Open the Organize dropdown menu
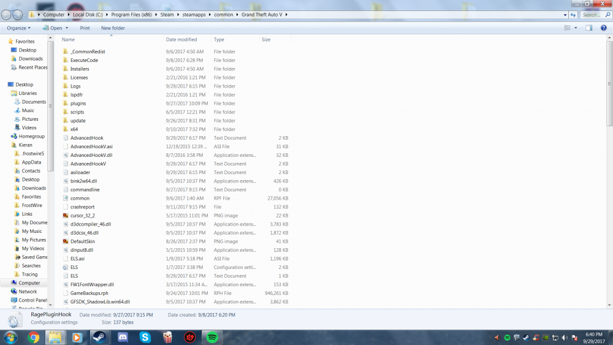Viewport: 613px width, 345px height. pyautogui.click(x=18, y=28)
